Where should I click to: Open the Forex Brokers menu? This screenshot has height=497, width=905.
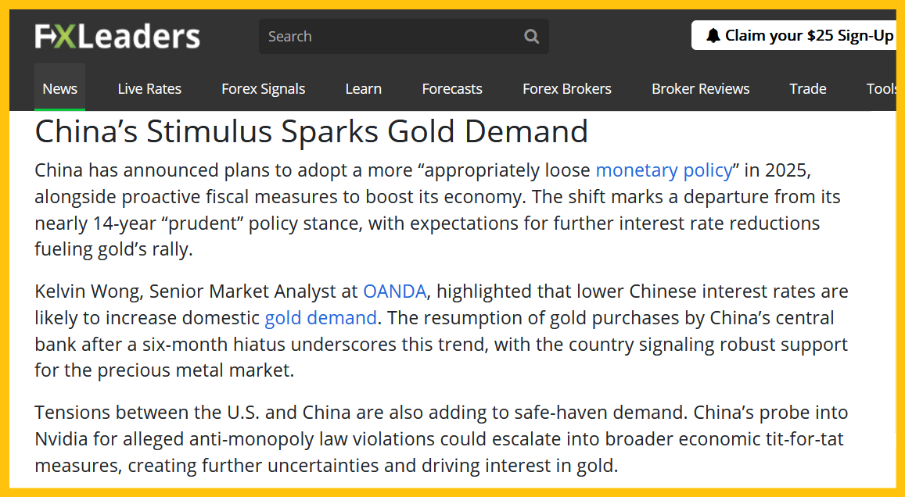(567, 88)
